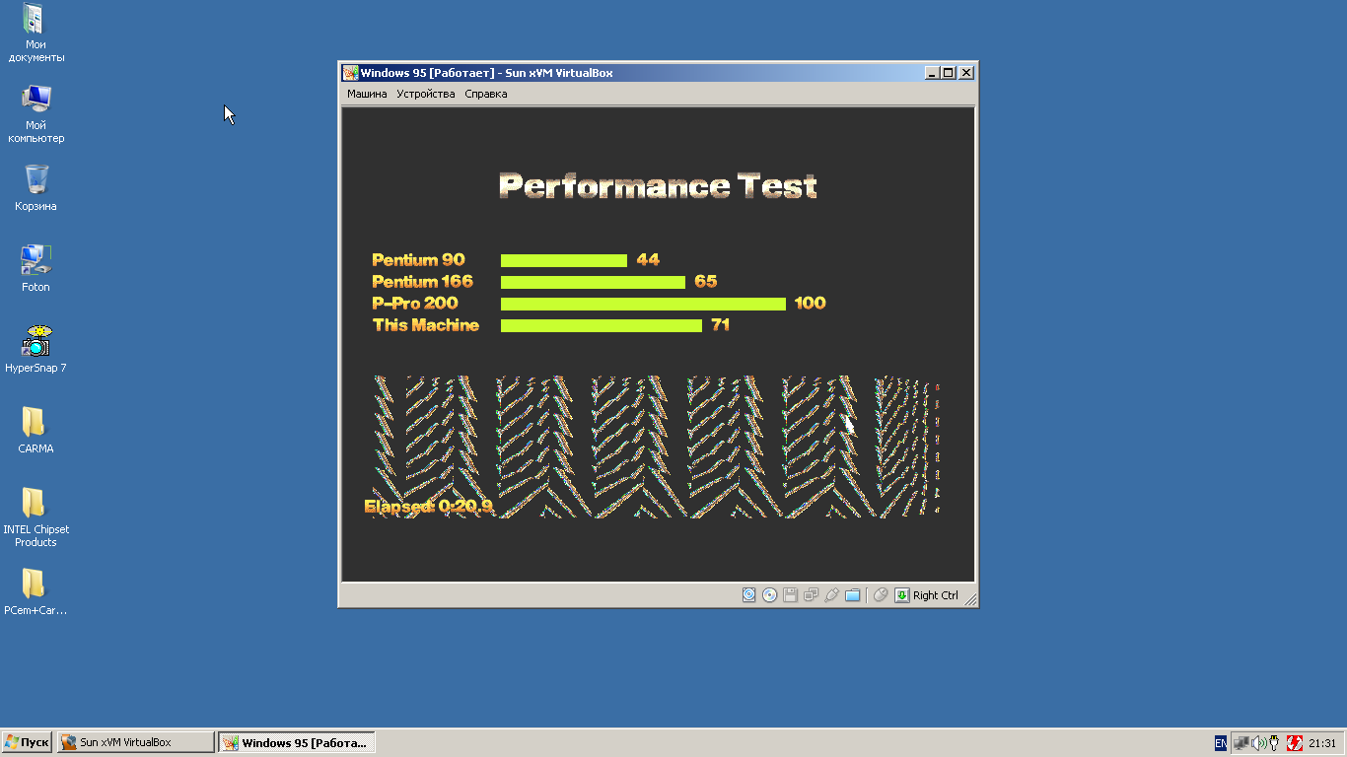Click the Right Ctrl host key label
This screenshot has width=1347, height=757.
click(936, 595)
